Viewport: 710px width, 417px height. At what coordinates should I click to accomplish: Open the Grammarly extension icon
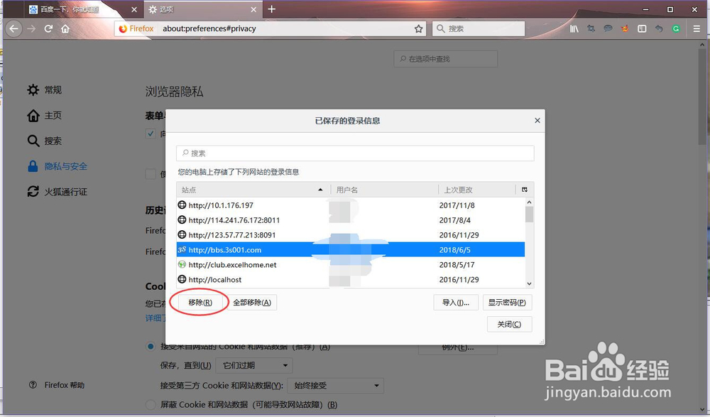click(x=675, y=28)
